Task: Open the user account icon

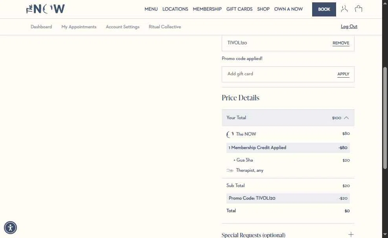Action: pos(344,9)
